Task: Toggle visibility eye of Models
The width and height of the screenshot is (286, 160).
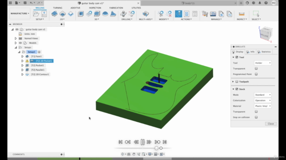Action: click(20, 43)
